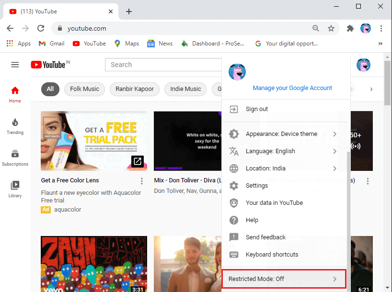
Task: Expand the Restricted Mode: Off option
Action: click(x=284, y=279)
